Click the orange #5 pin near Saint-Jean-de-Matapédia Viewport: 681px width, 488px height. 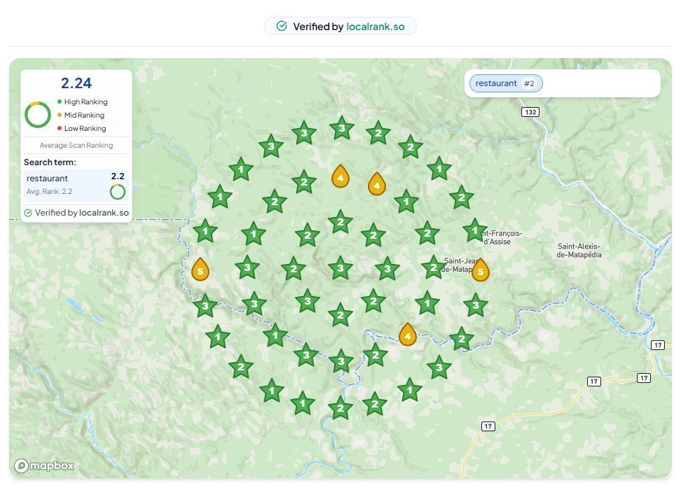481,271
